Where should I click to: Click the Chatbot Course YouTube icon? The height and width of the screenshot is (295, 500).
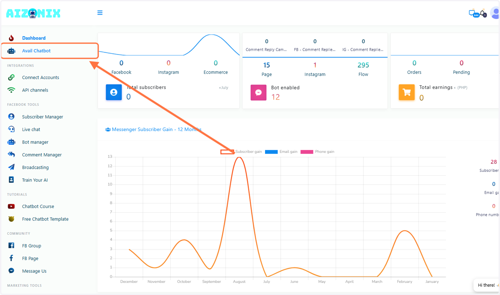click(x=11, y=206)
